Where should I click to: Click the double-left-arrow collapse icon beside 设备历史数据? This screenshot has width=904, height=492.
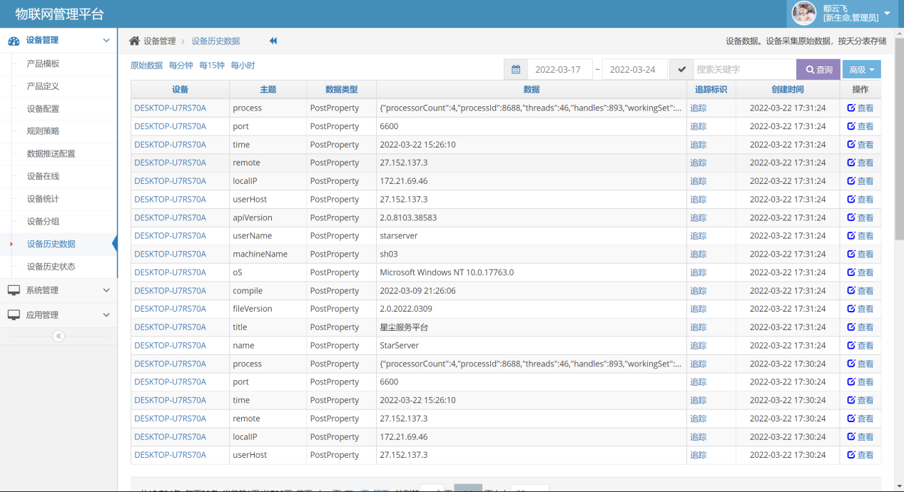point(273,41)
